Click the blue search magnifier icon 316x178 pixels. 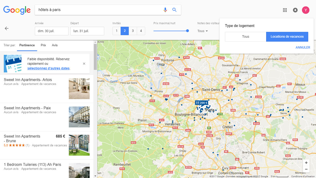[174, 10]
